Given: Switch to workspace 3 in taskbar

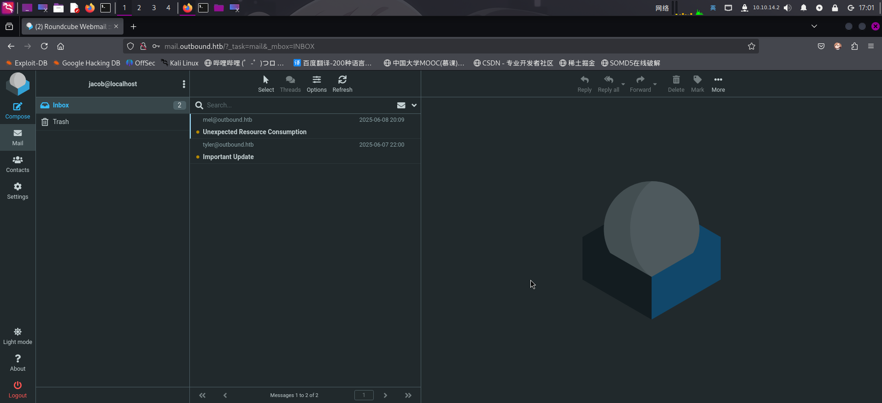Looking at the screenshot, I should click(x=154, y=8).
